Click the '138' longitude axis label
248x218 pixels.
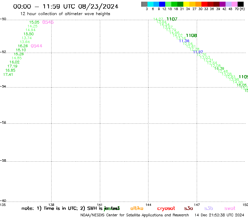coord(51,205)
